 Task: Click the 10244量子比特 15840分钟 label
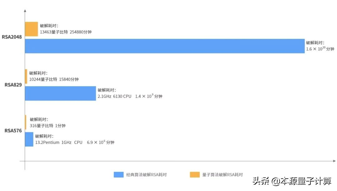coord(54,80)
